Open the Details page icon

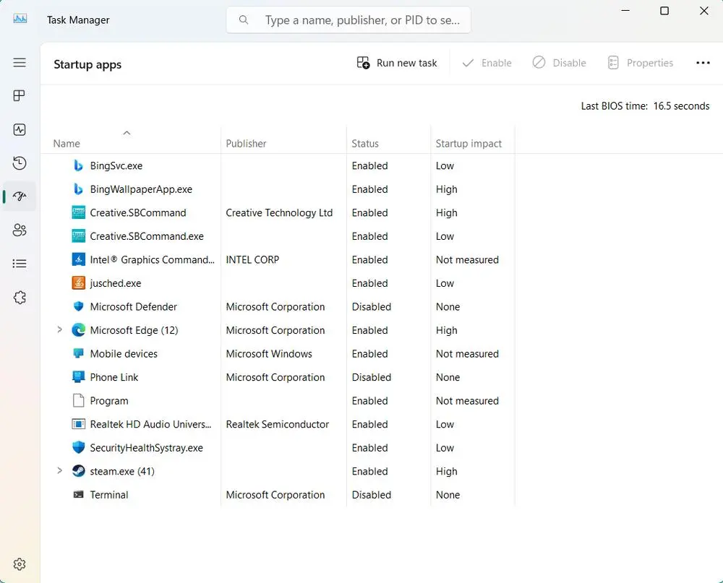tap(20, 264)
